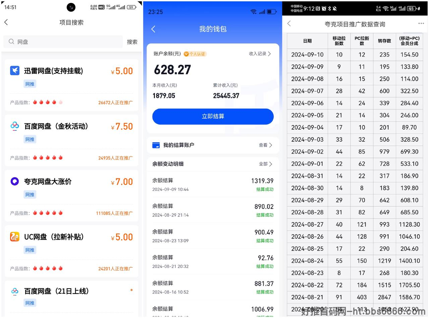
Task: Select the 移动拉新数 column header
Action: (339, 41)
